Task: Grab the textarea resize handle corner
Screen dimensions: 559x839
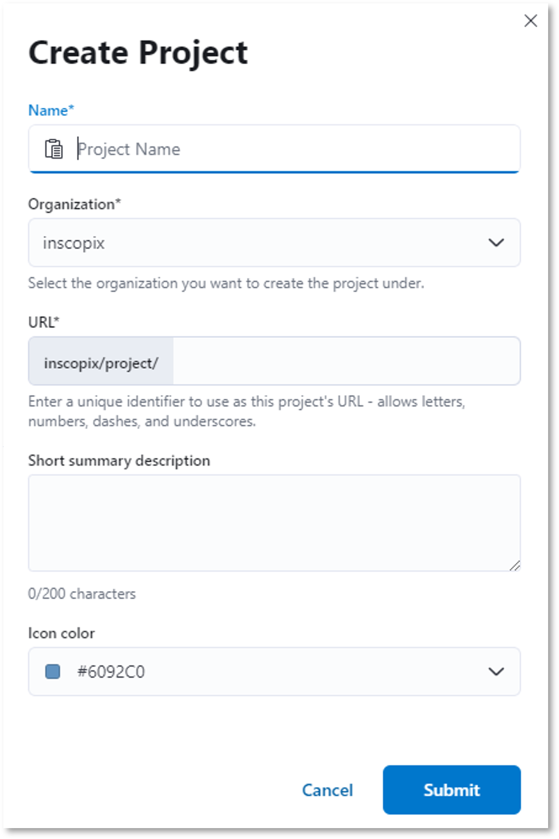Action: [x=515, y=565]
